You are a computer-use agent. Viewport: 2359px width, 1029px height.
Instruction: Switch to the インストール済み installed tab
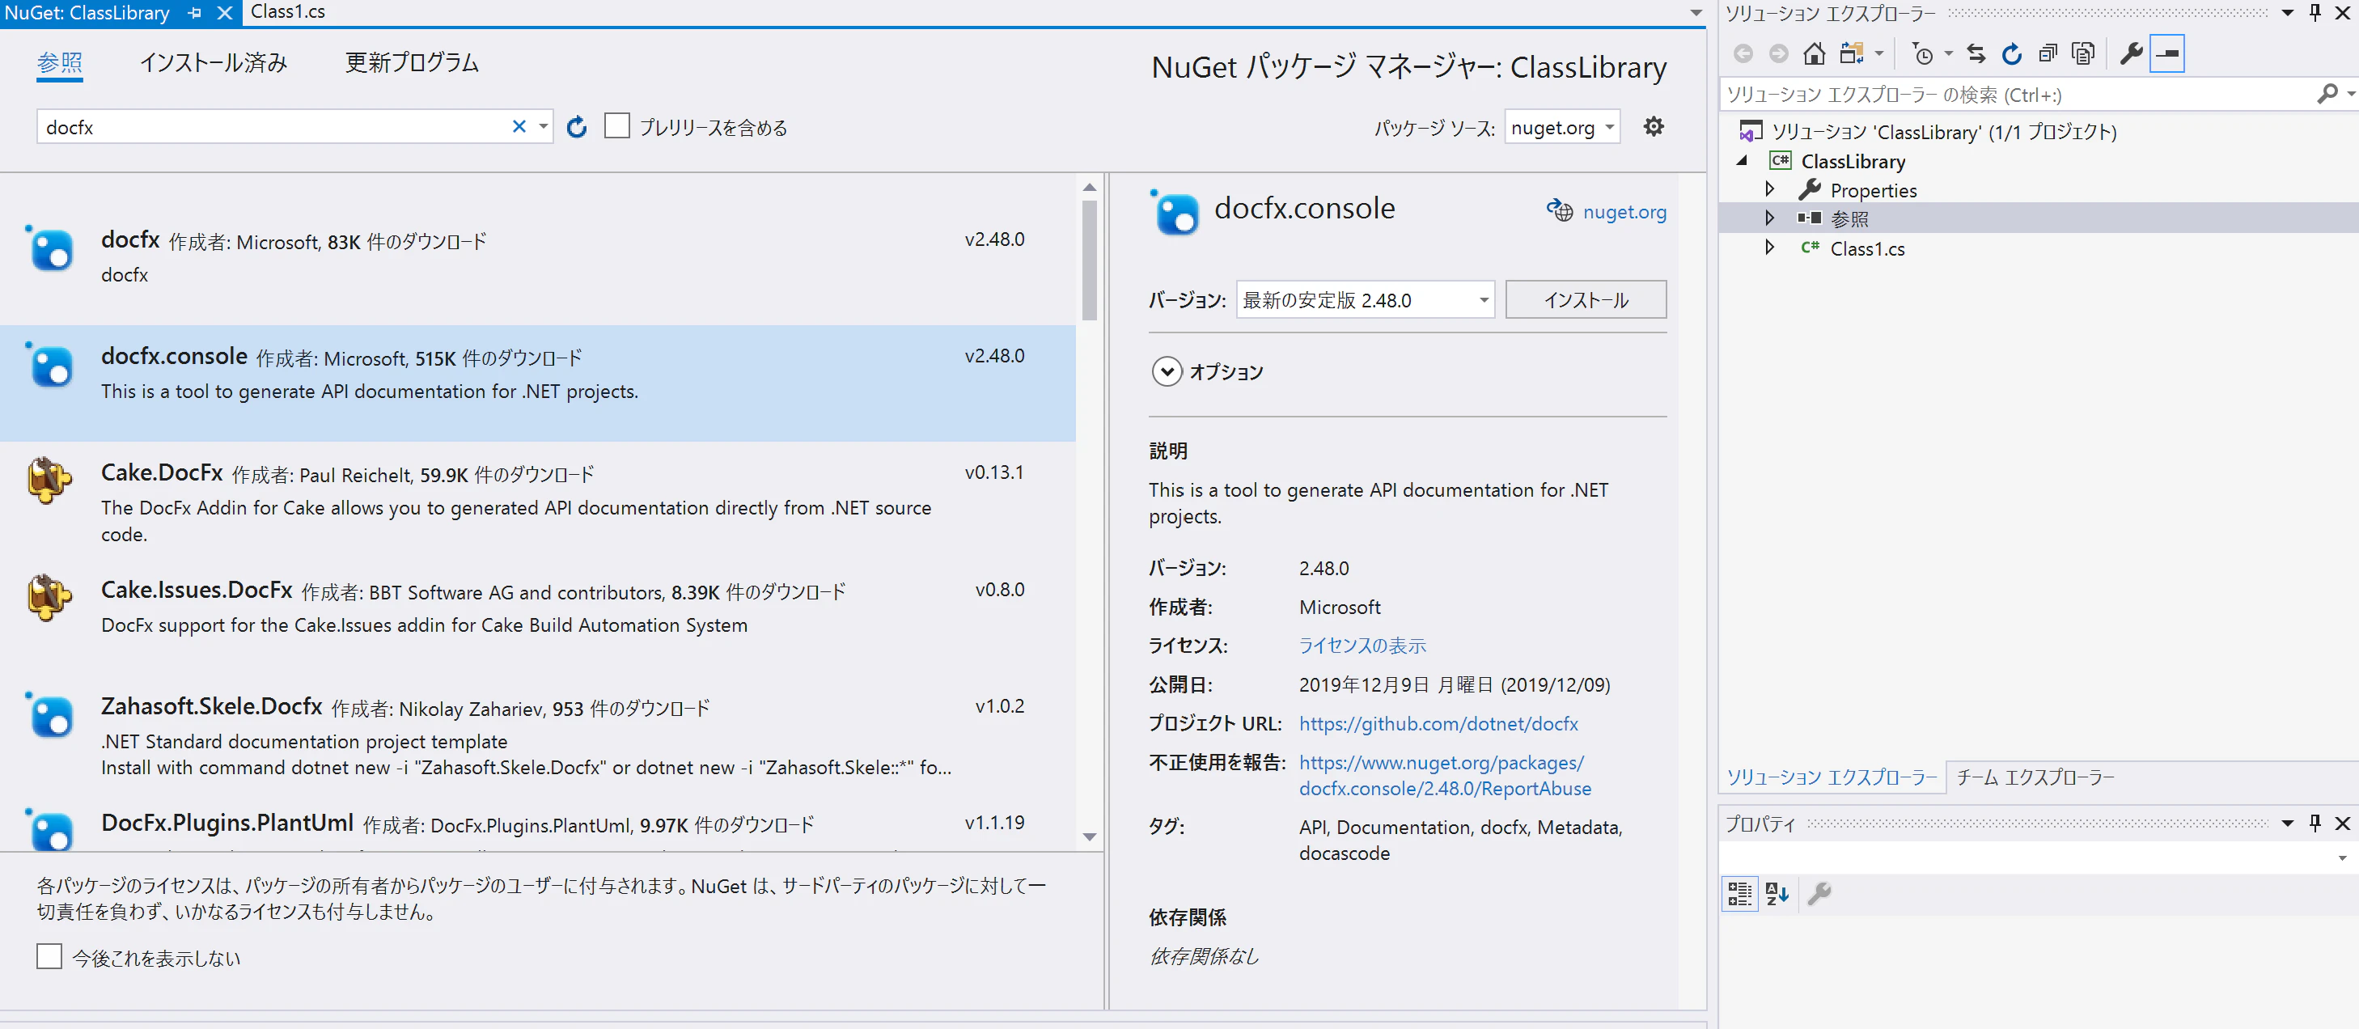[x=214, y=62]
